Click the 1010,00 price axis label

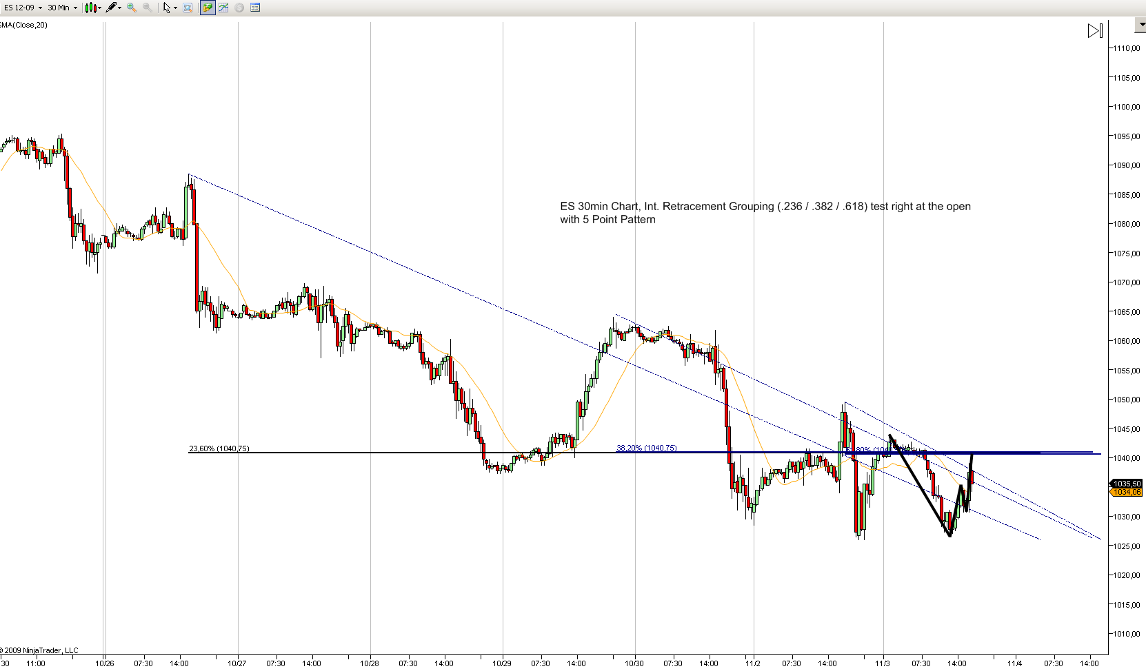pos(1127,634)
